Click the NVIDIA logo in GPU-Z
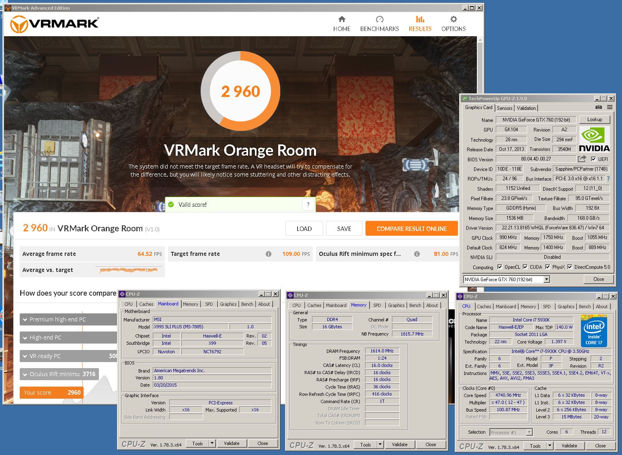622x455 pixels. (594, 139)
